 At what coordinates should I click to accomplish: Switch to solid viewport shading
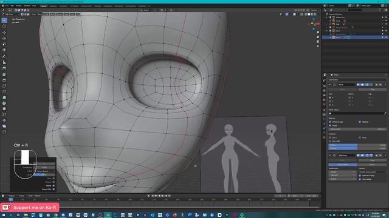309,15
